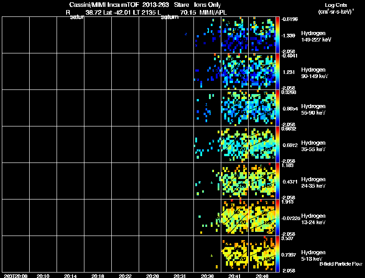Open the 20:46 image in 13-24 keV row
365x278 pixels.
tap(262, 218)
